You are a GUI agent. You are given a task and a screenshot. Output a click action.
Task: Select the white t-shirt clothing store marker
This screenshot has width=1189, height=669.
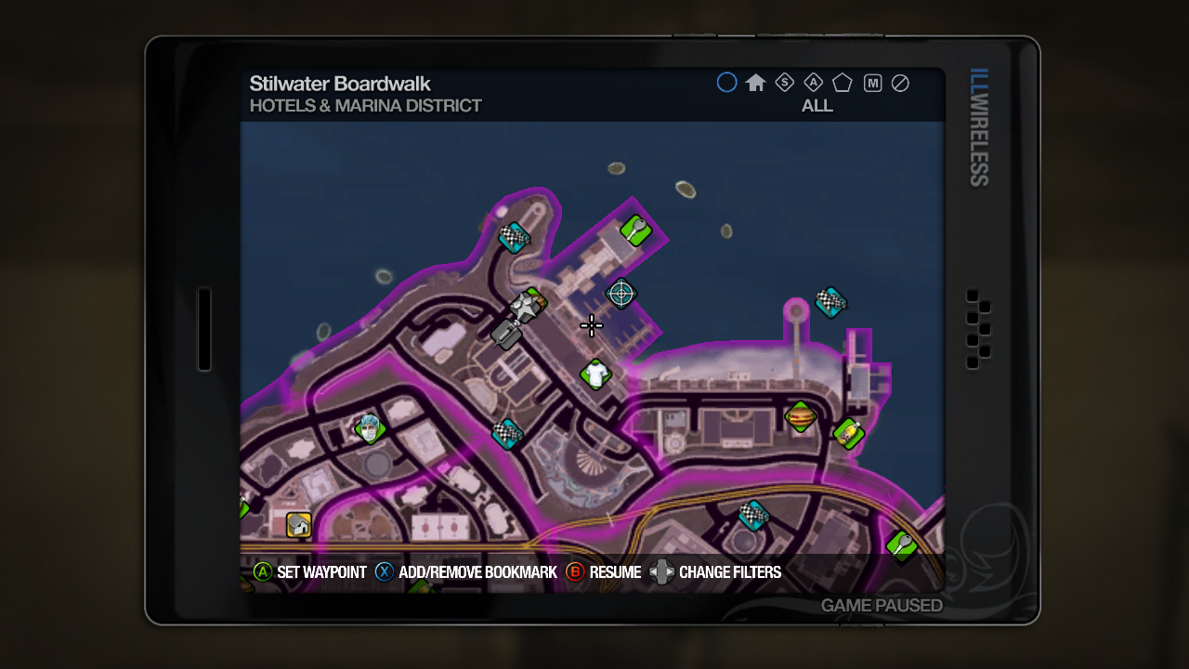click(595, 374)
